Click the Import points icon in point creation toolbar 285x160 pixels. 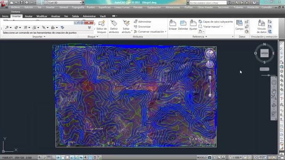62,28
